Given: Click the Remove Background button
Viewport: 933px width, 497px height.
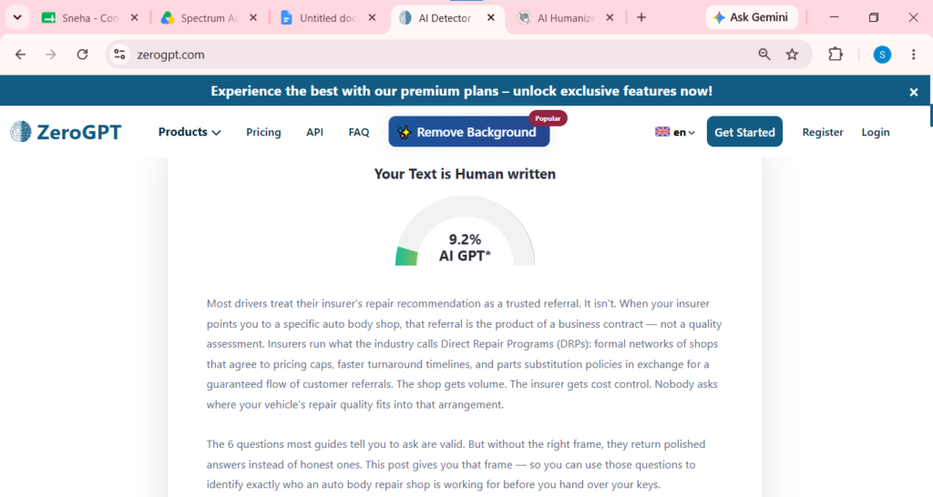Looking at the screenshot, I should click(469, 132).
